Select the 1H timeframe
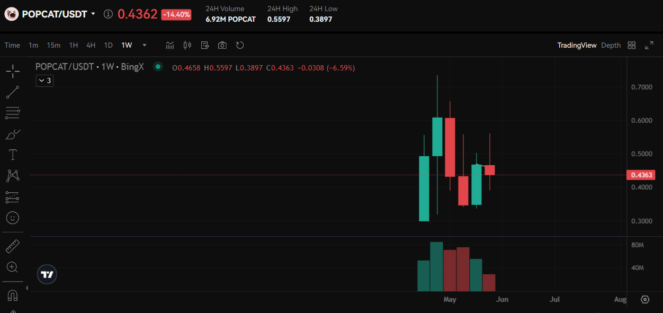 74,46
